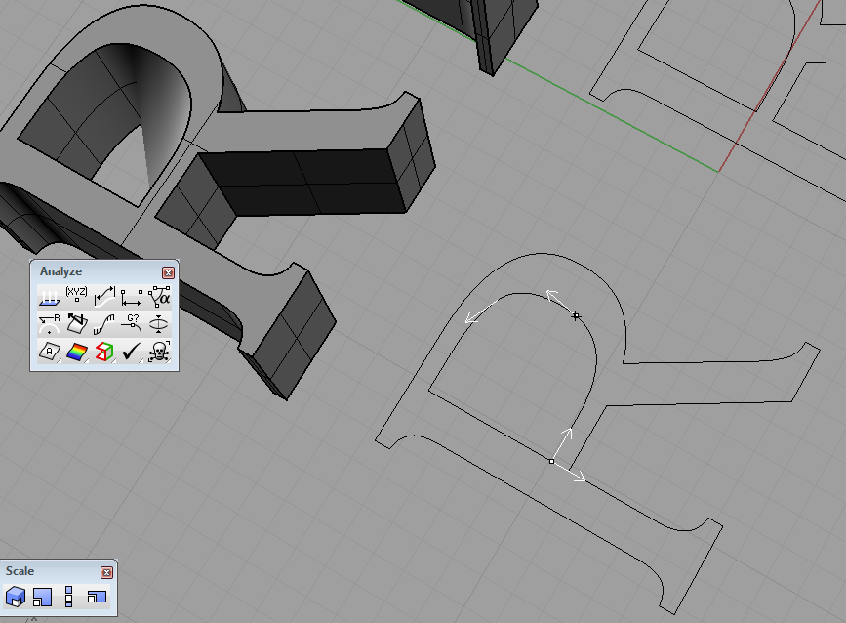Click the G? geometric continuity tool

132,323
